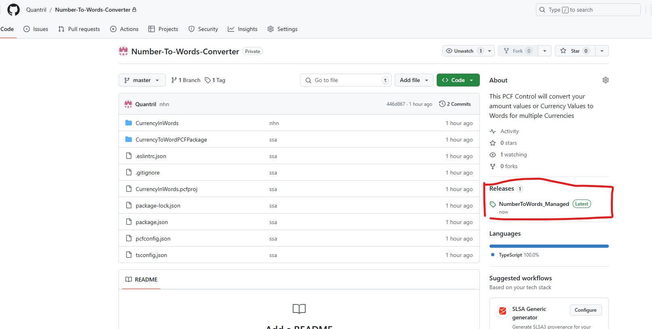652x329 pixels.
Task: Toggle Unwatch for the repository
Action: (463, 51)
